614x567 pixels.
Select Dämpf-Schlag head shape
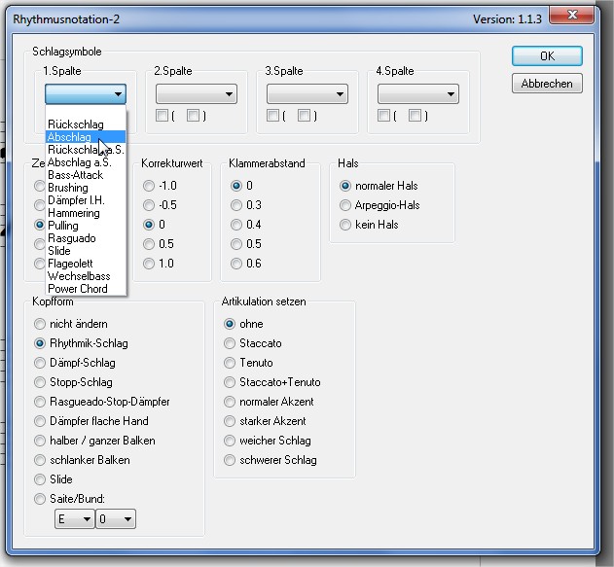tap(40, 363)
